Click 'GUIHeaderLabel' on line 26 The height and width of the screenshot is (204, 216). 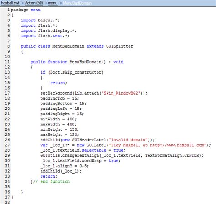point(89,140)
